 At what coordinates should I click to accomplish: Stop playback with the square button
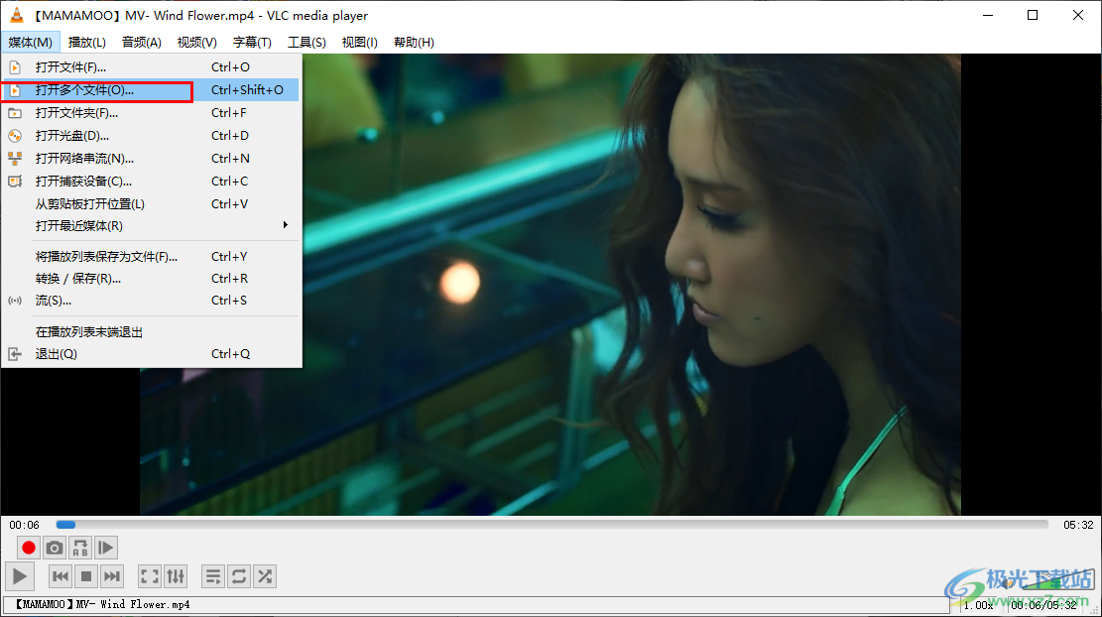[86, 577]
